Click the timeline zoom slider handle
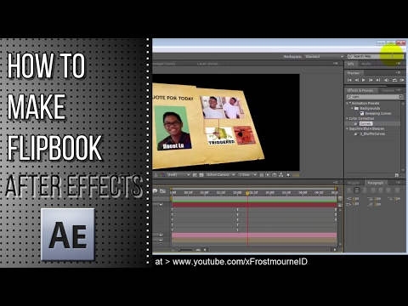The height and width of the screenshot is (306, 408). [179, 250]
